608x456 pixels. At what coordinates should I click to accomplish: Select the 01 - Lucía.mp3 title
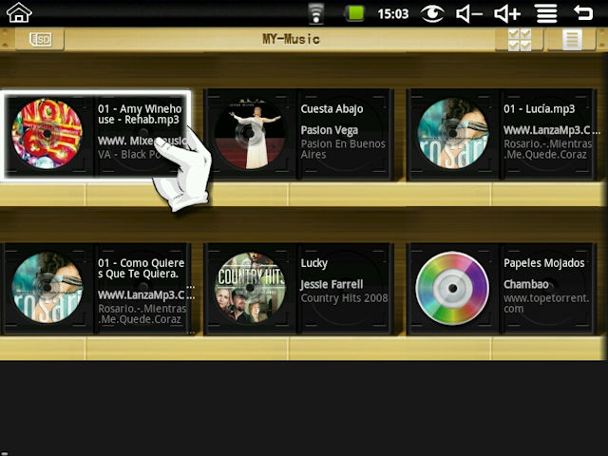(540, 109)
